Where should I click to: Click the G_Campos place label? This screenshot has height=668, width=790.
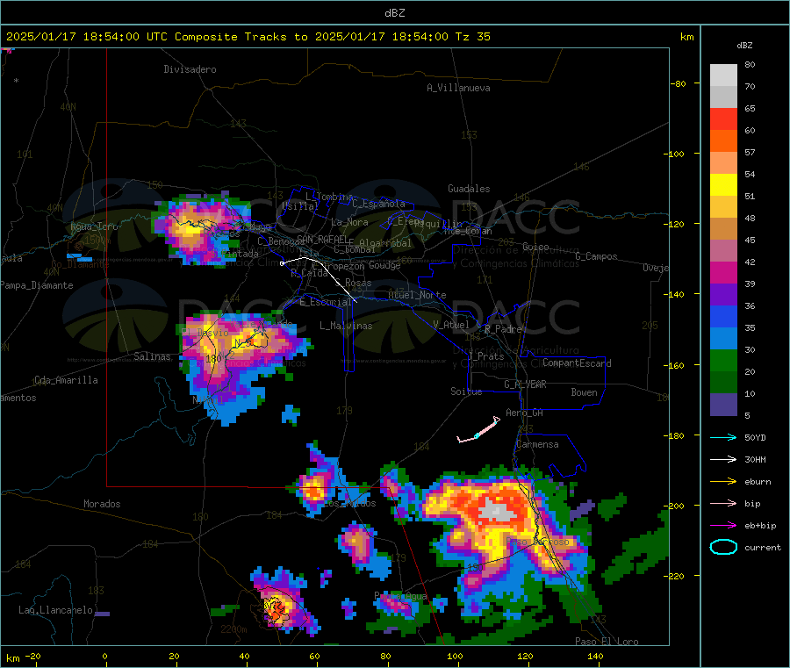[x=596, y=256]
